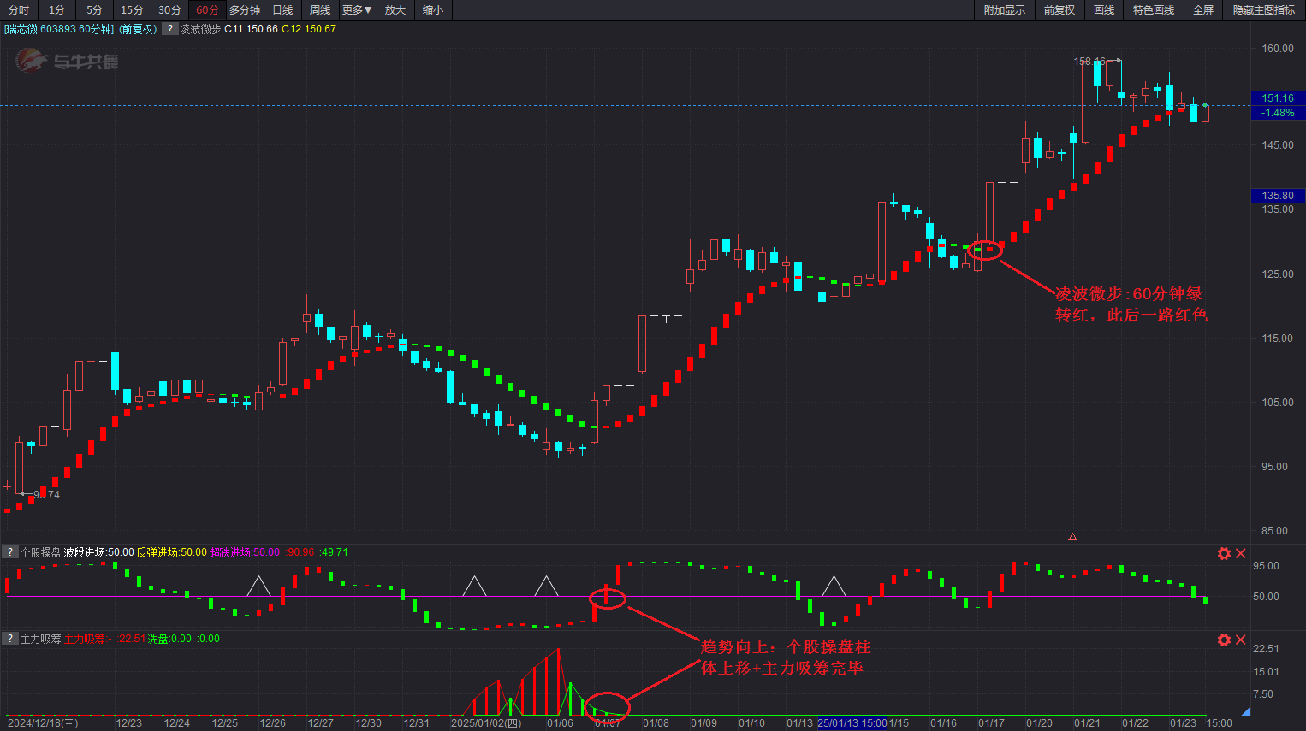Click the 个股操盘 indicator name label
The width and height of the screenshot is (1306, 731).
pyautogui.click(x=41, y=552)
